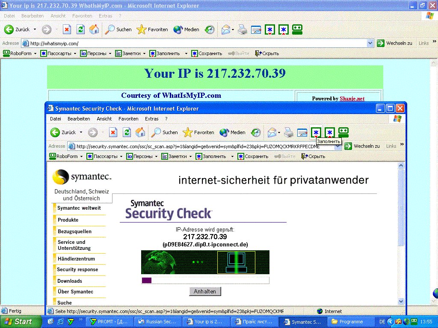Click the History clock icon in Symantec window
Screen dimensions: 438x328
pos(256,132)
